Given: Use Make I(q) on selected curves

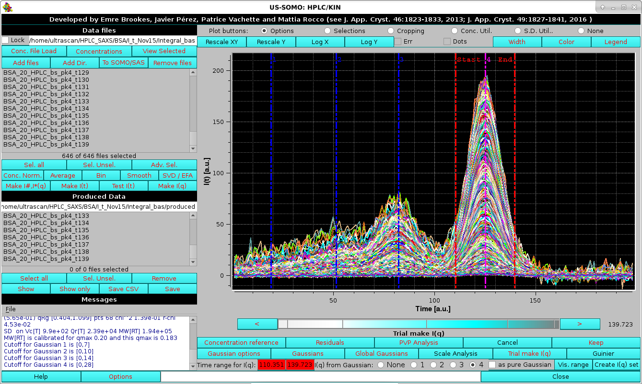Looking at the screenshot, I should 172,186.
